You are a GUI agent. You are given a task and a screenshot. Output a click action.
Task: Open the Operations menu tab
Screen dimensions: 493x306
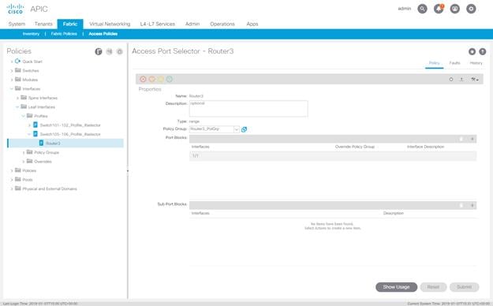tap(222, 24)
